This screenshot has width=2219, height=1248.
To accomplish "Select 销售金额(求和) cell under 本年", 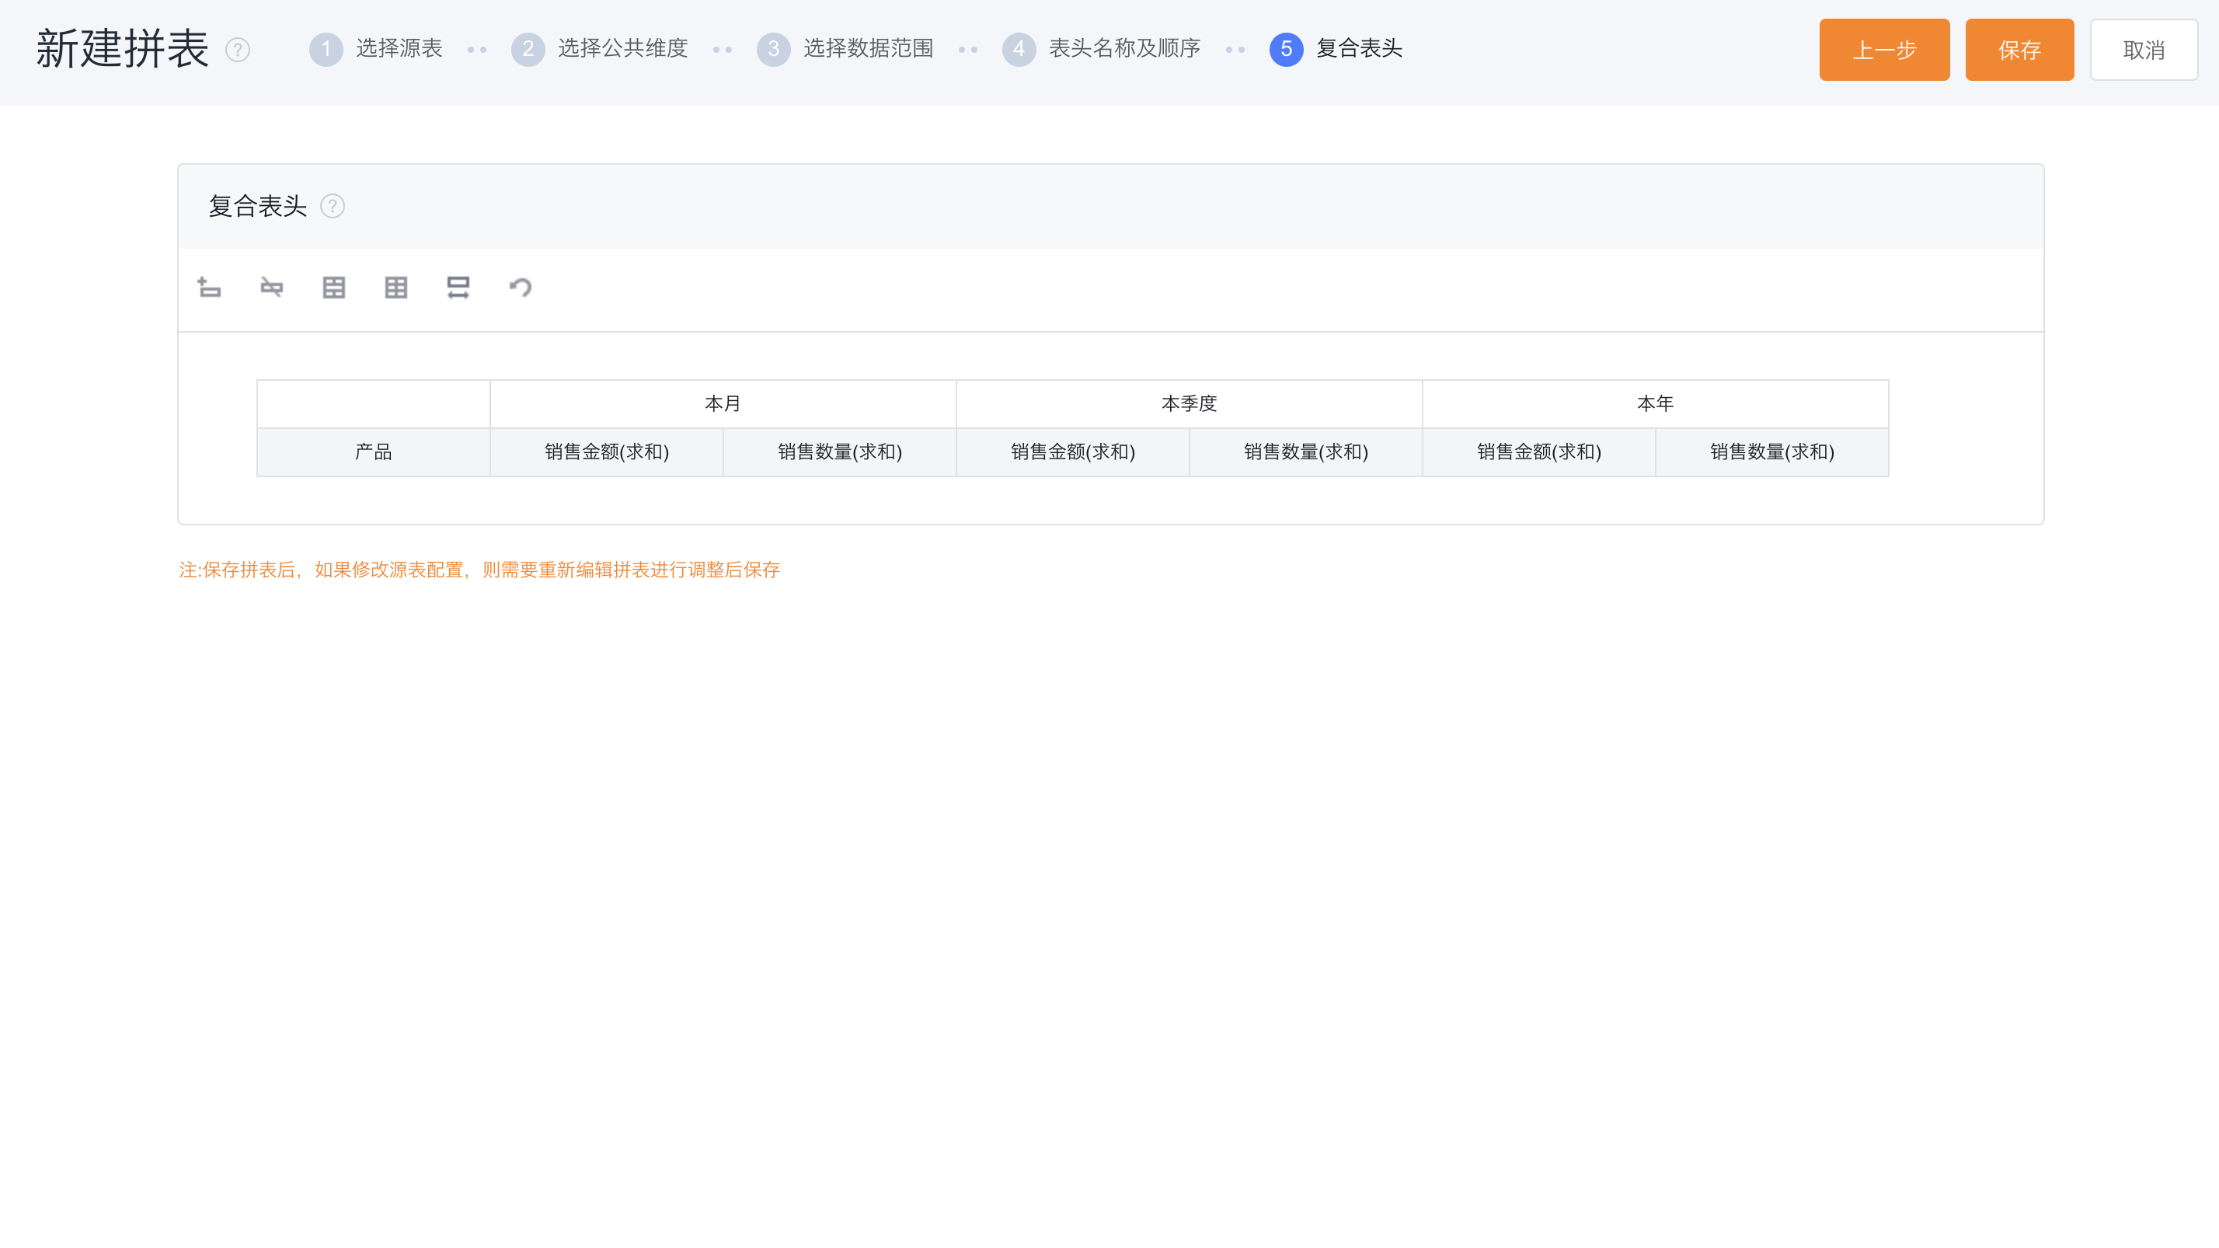I will 1538,451.
